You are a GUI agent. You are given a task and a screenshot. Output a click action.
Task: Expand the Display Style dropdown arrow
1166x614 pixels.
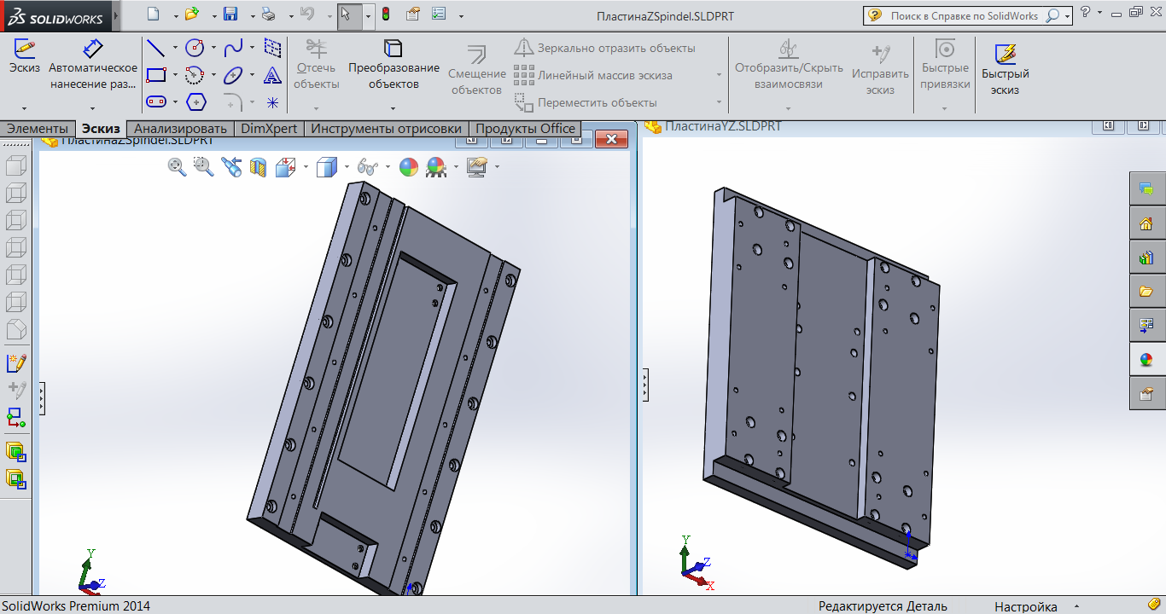point(347,167)
